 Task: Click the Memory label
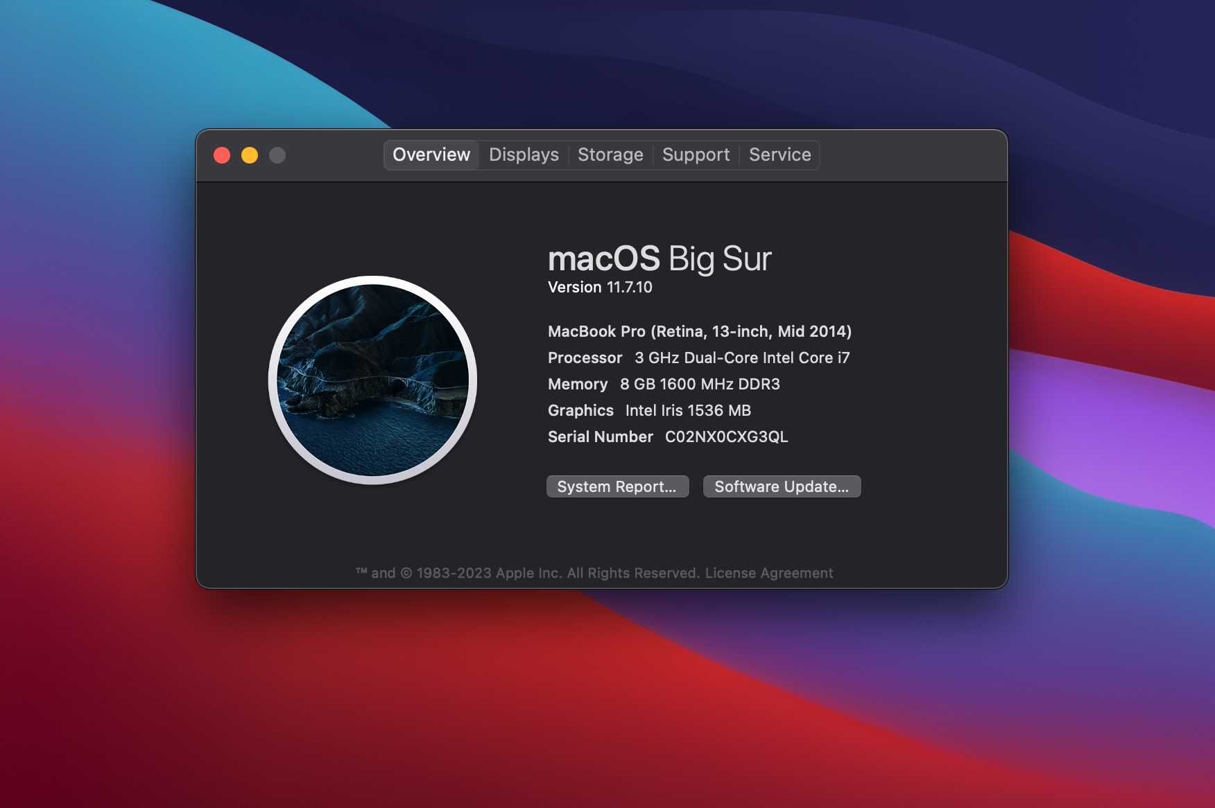pyautogui.click(x=578, y=384)
